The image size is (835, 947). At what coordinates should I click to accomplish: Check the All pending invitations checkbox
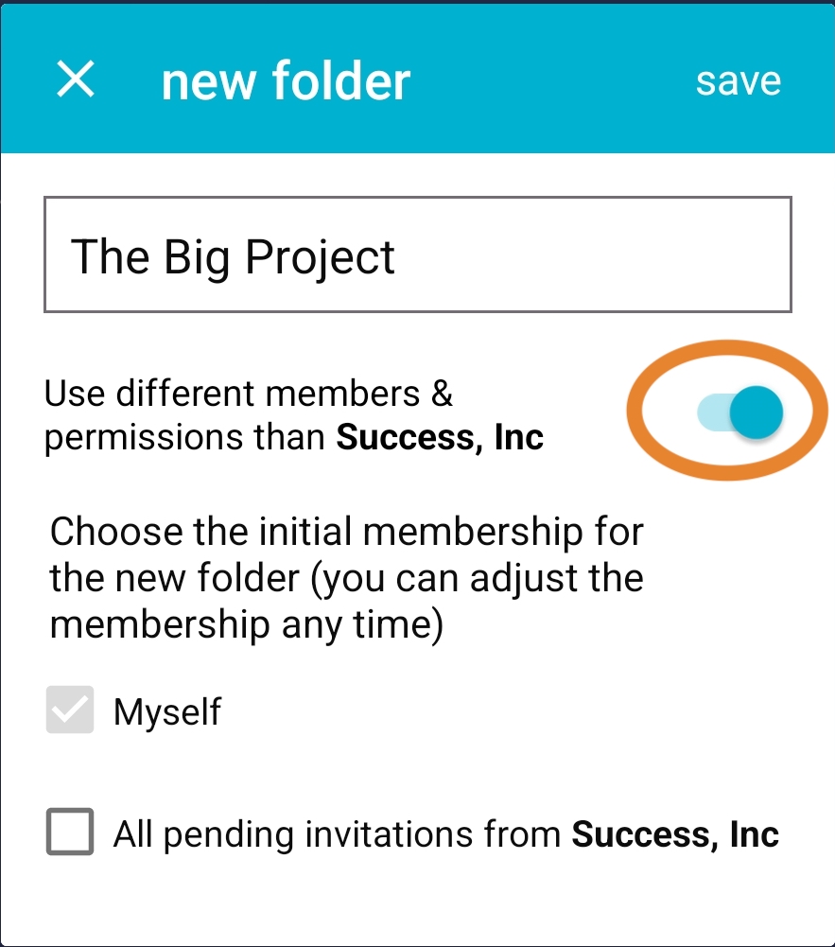tap(70, 832)
